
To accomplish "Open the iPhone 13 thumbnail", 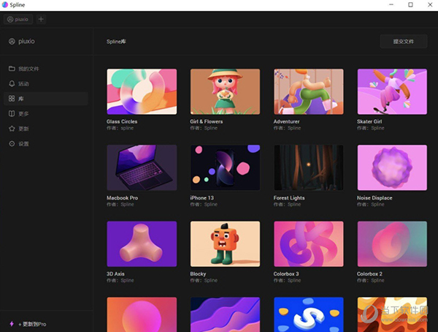I will pyautogui.click(x=225, y=167).
